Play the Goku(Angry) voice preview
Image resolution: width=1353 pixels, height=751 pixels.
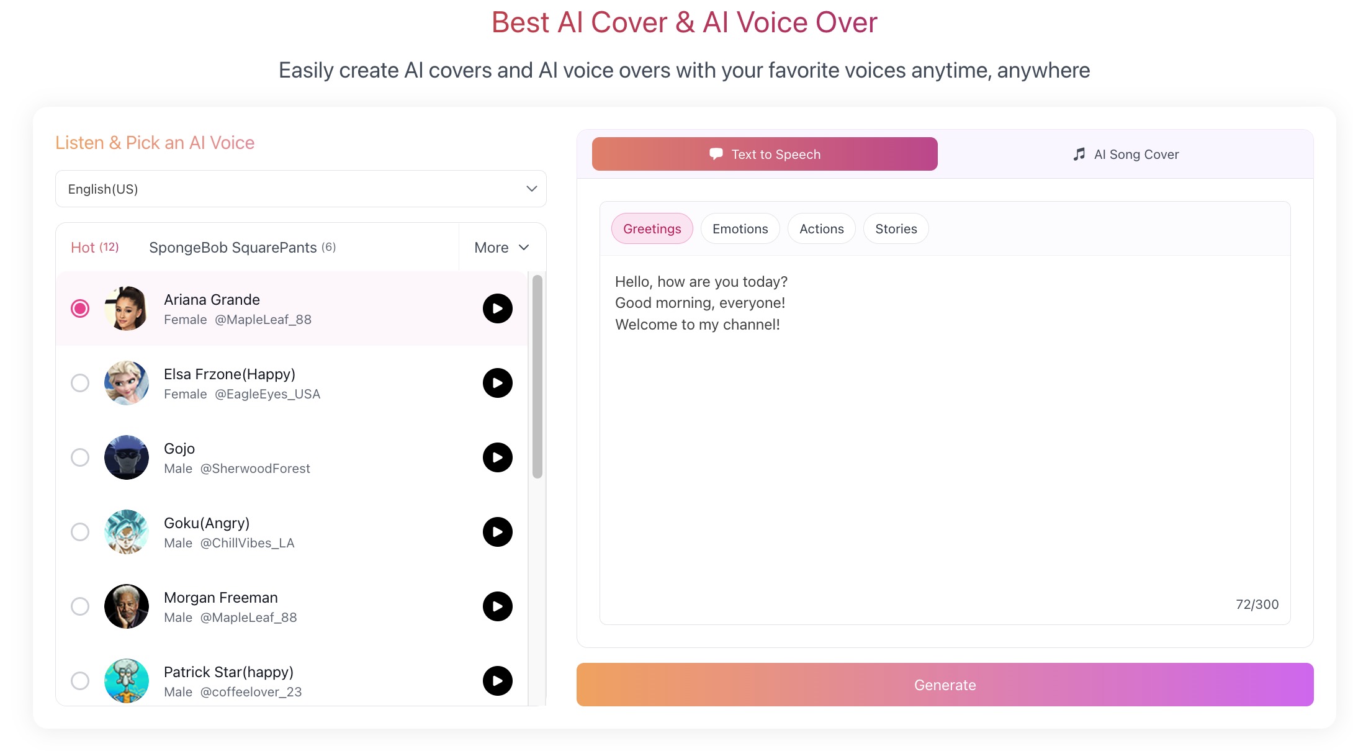click(x=497, y=532)
